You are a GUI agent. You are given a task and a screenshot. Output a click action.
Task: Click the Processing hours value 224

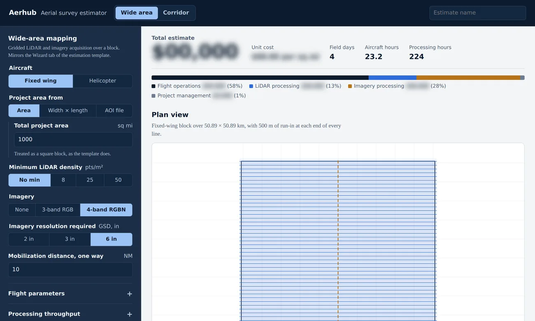pyautogui.click(x=416, y=57)
